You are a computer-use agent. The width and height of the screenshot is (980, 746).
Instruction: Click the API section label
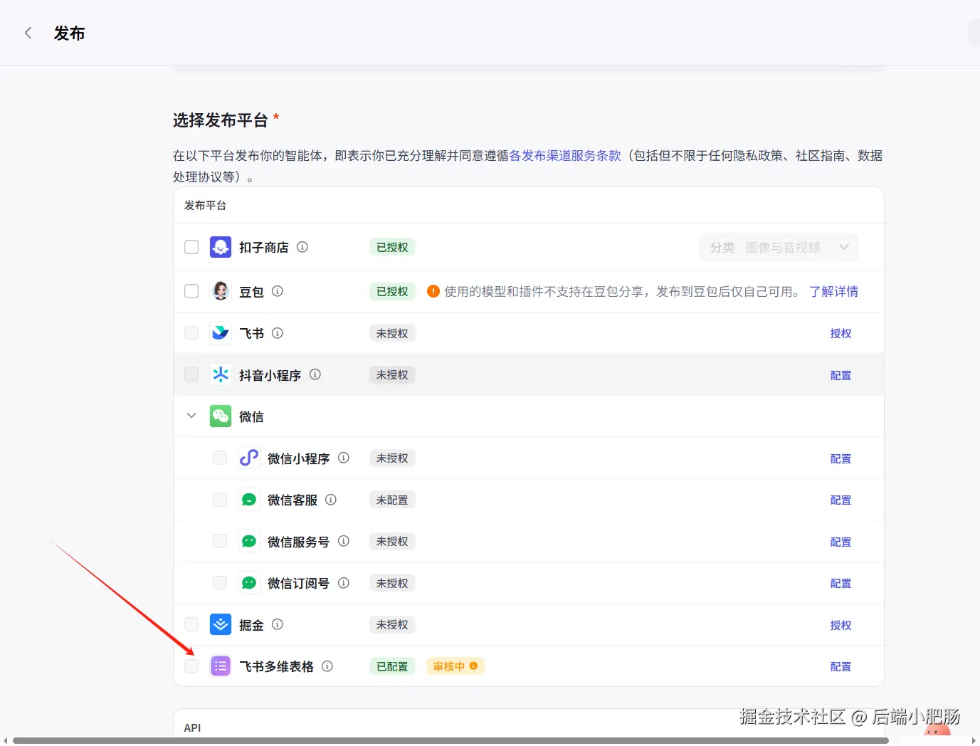[x=192, y=727]
